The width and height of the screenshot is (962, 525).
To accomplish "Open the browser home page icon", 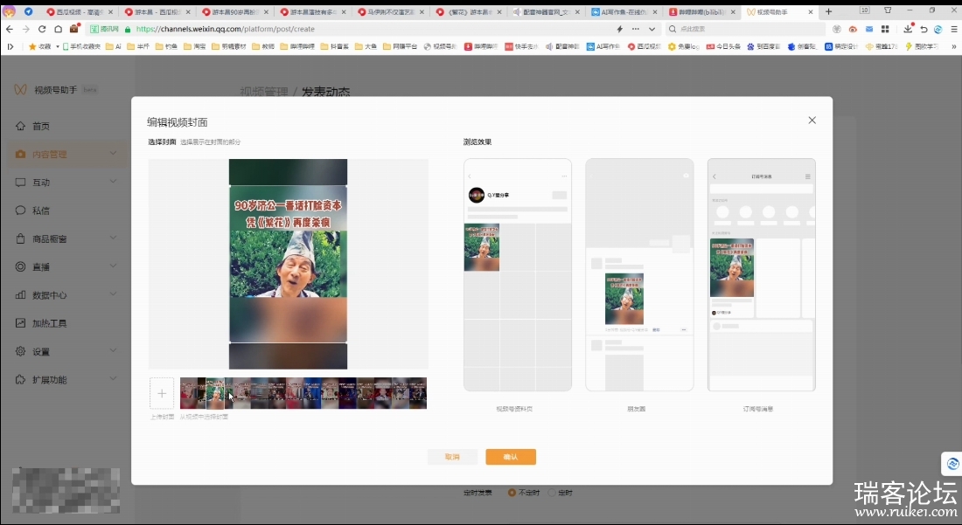I will tap(59, 29).
